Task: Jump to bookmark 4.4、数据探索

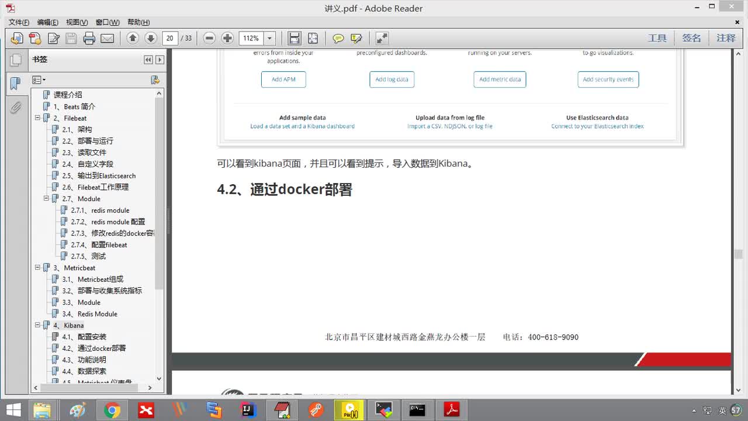Action: [84, 371]
